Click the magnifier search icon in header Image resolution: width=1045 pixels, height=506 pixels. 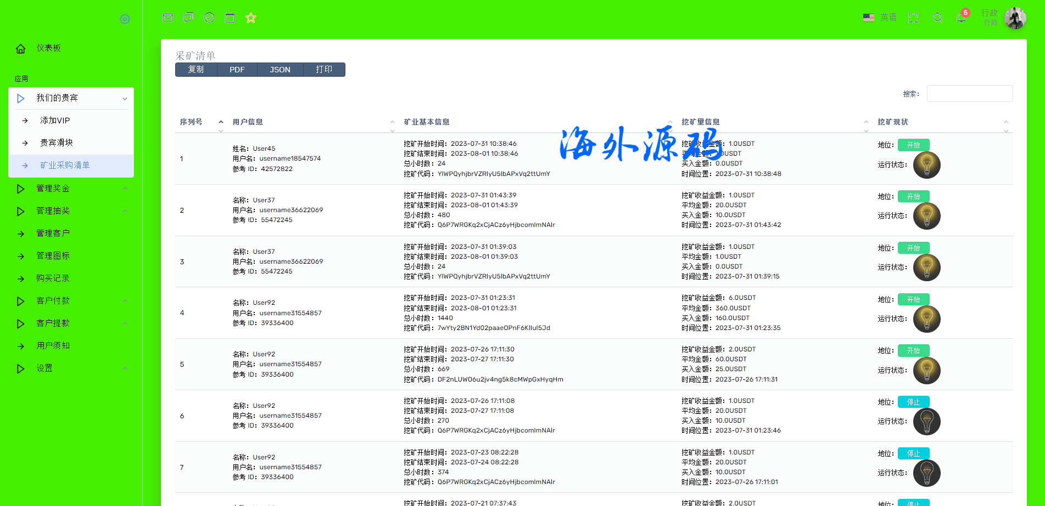[938, 18]
